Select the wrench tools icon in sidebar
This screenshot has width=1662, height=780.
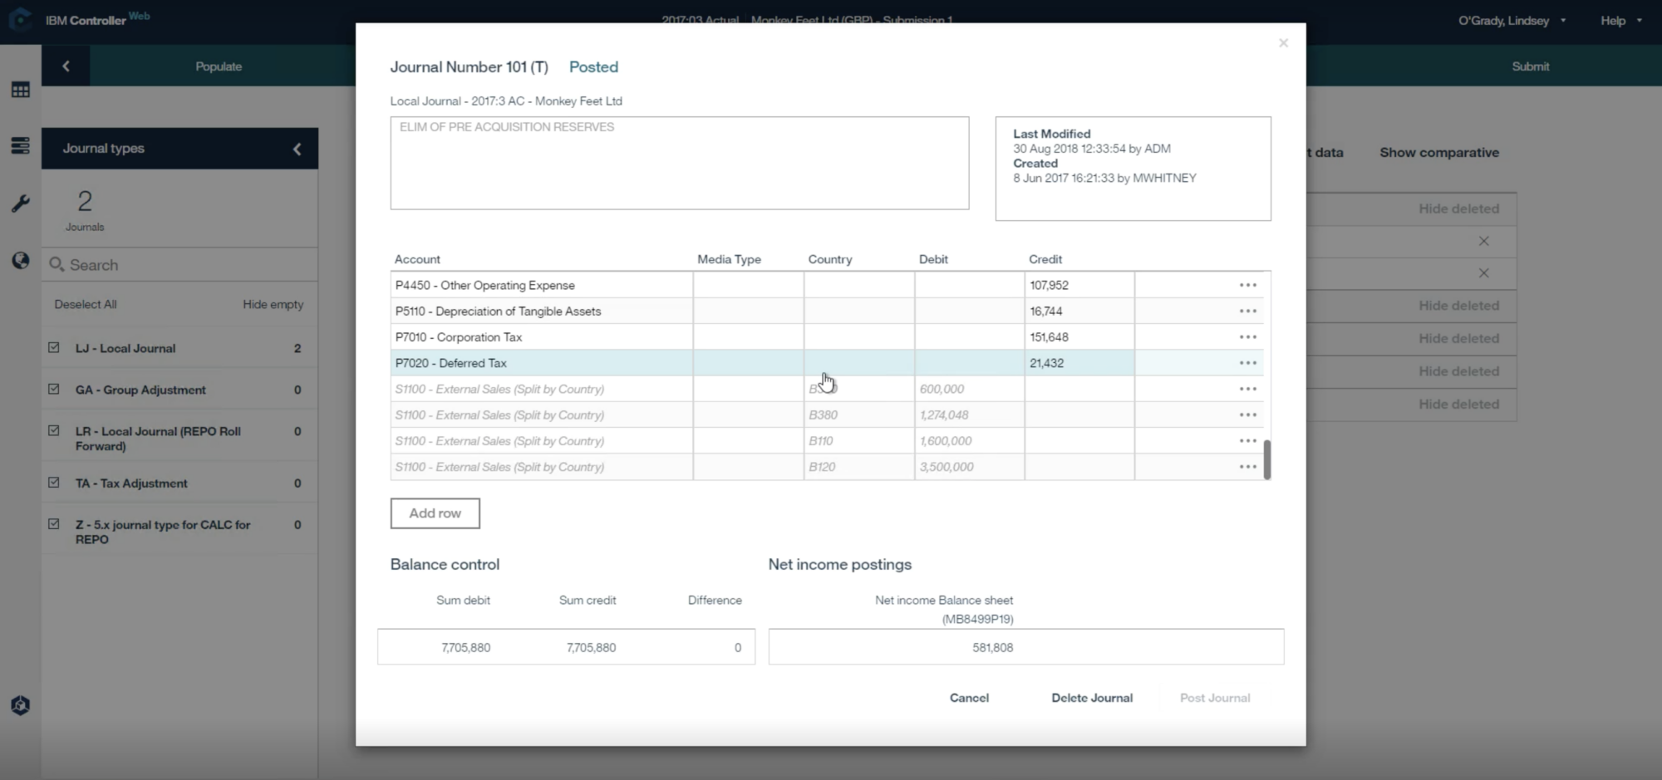(x=21, y=204)
